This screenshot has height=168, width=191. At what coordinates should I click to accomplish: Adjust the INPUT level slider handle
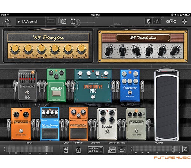(x=46, y=149)
